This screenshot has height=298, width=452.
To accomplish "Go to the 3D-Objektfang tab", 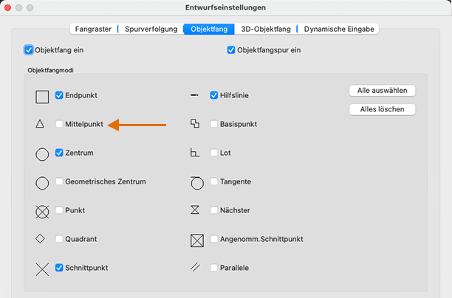I will point(266,30).
